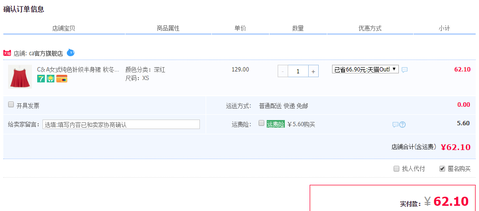Click the green shield guarantee badge
Screen dimensions: 479x211
click(51, 79)
